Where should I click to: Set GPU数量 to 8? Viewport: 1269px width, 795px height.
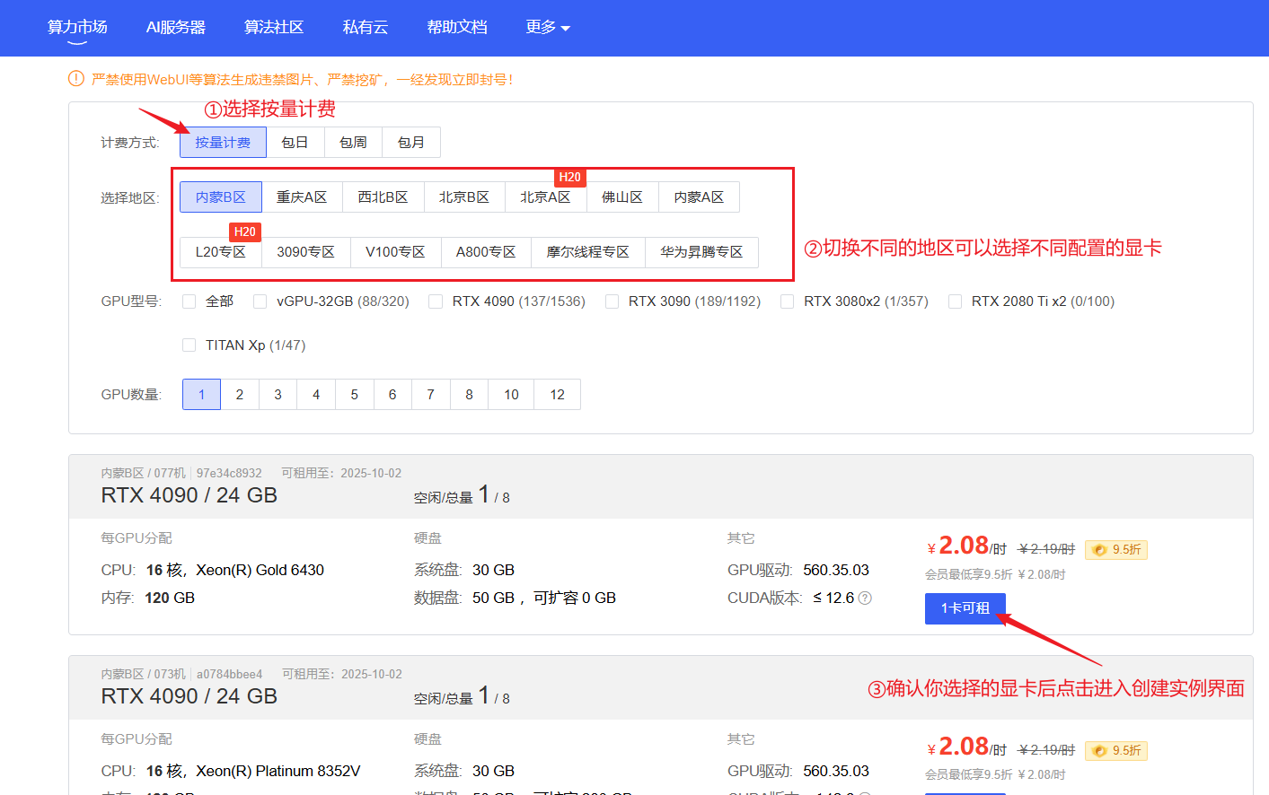click(x=469, y=395)
